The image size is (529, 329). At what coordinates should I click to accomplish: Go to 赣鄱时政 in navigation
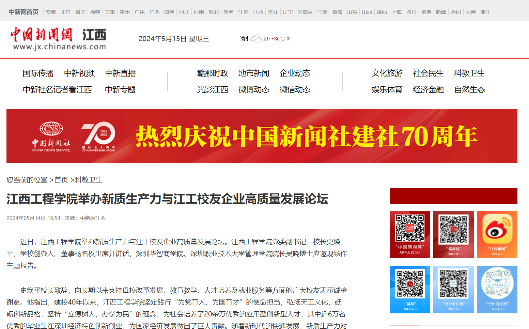pyautogui.click(x=212, y=73)
